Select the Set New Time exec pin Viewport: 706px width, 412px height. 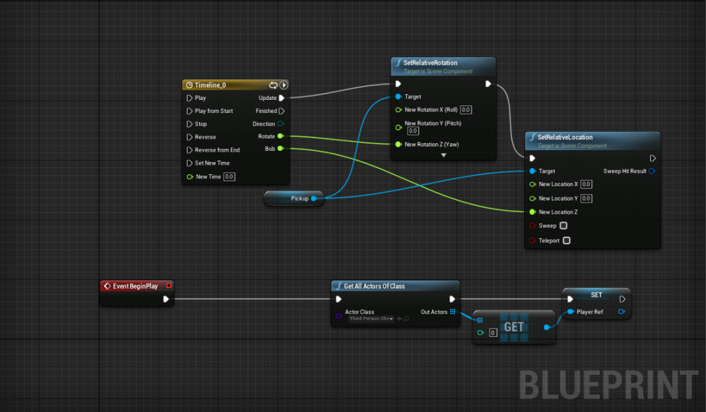(x=190, y=163)
